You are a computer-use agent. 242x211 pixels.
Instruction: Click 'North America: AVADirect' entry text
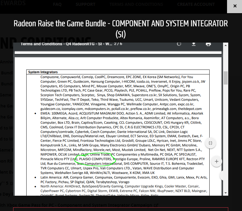(x=60, y=186)
